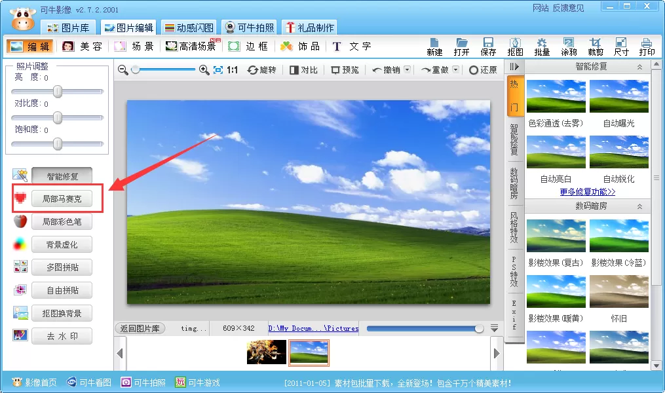Screen dimensions: 665x393
Task: Click the 去水印 button
Action: click(x=62, y=336)
